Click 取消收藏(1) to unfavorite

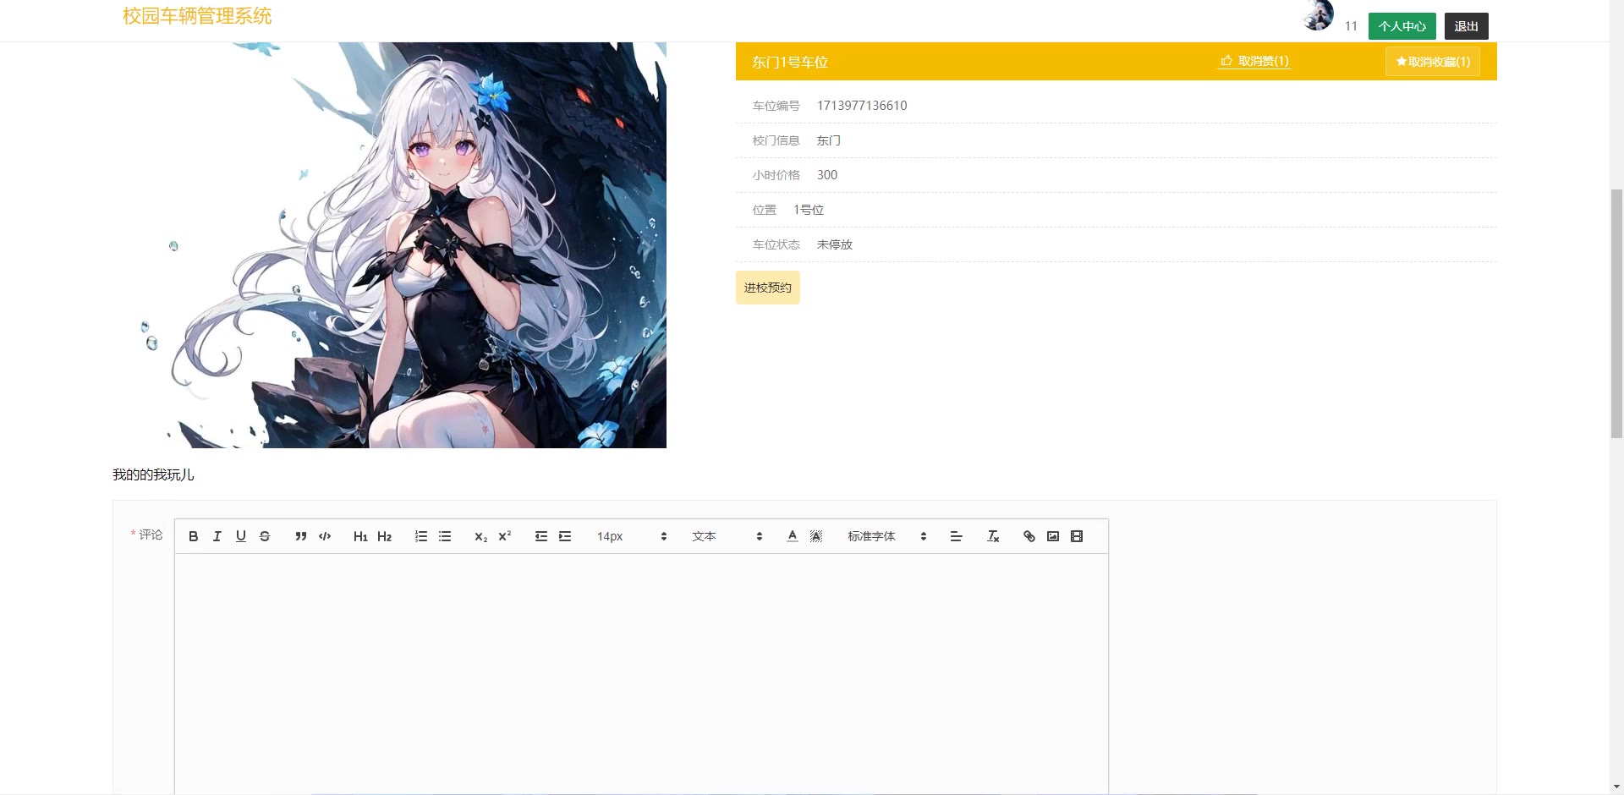(1433, 62)
